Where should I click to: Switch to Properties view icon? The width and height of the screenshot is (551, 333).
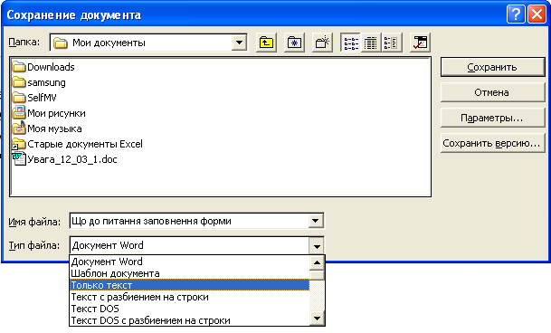coord(391,43)
